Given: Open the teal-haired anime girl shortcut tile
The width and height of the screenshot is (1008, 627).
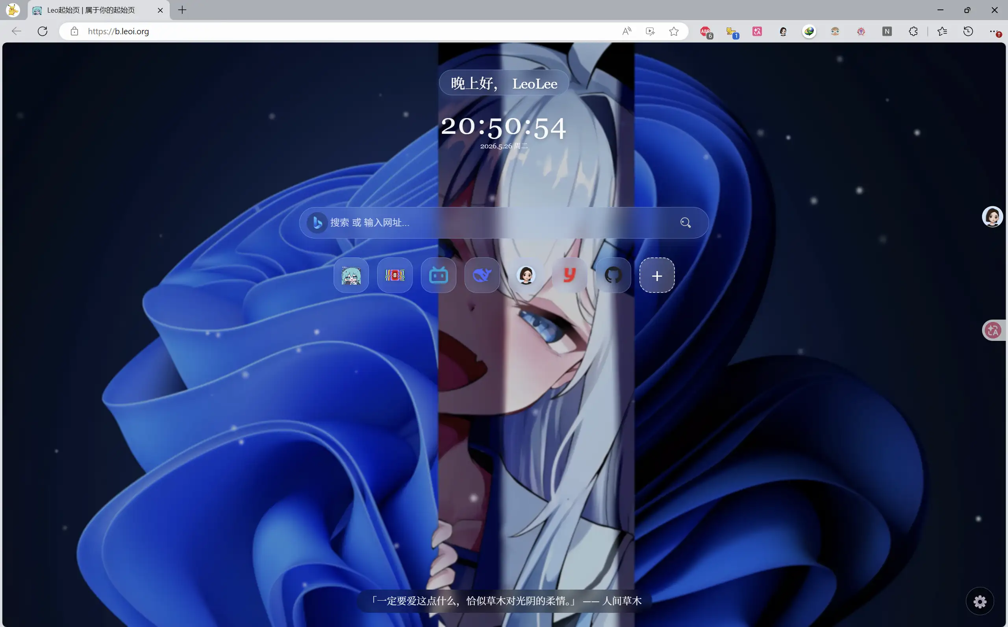Looking at the screenshot, I should point(351,276).
